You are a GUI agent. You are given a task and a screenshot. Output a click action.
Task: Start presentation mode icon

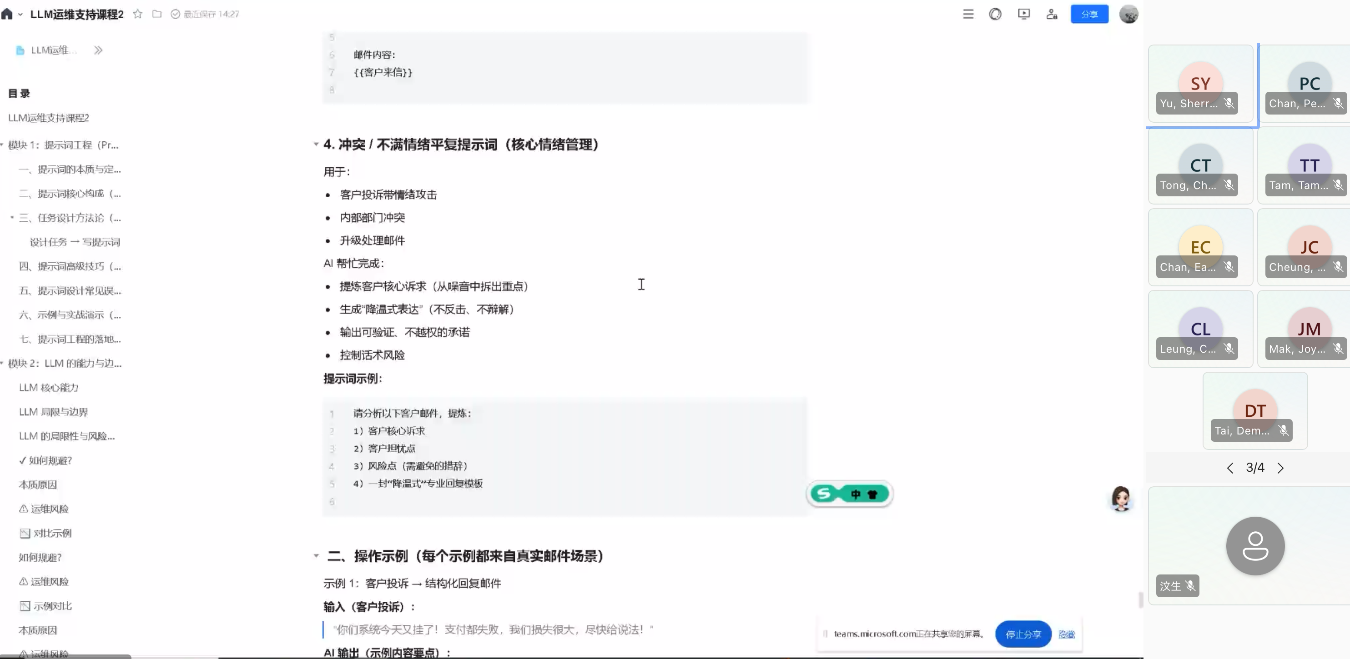pos(1023,14)
